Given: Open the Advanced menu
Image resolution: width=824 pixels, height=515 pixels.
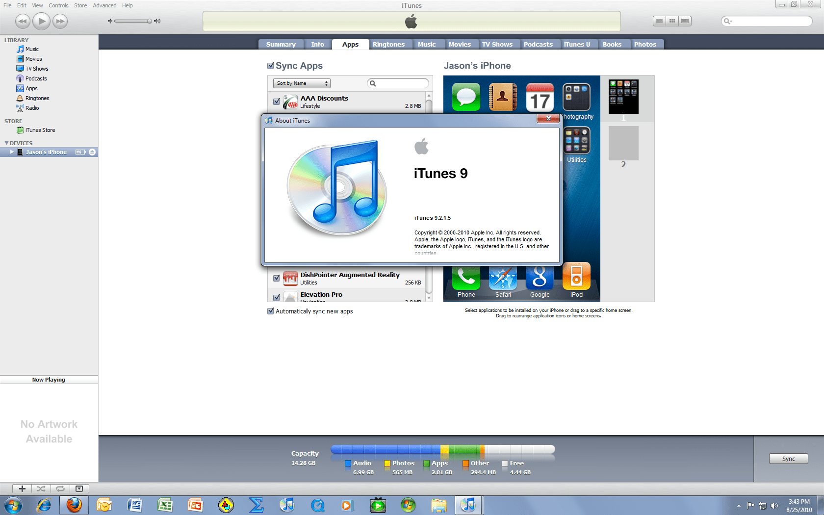Looking at the screenshot, I should pyautogui.click(x=104, y=5).
